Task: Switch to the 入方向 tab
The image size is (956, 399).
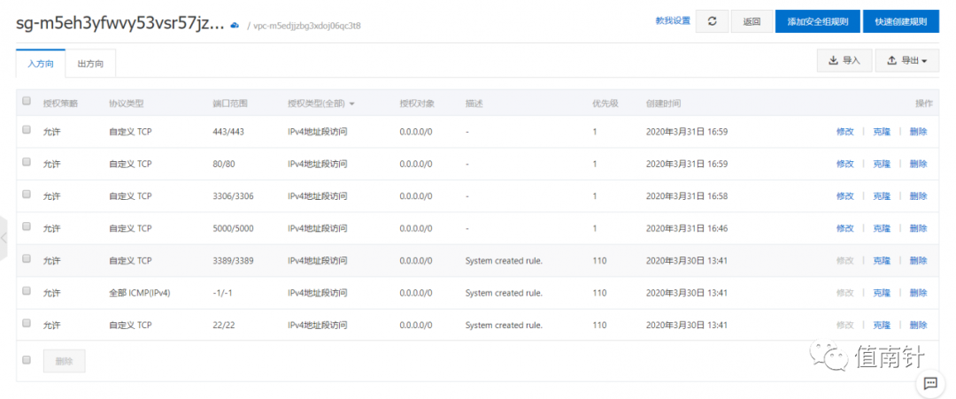Action: (x=41, y=64)
